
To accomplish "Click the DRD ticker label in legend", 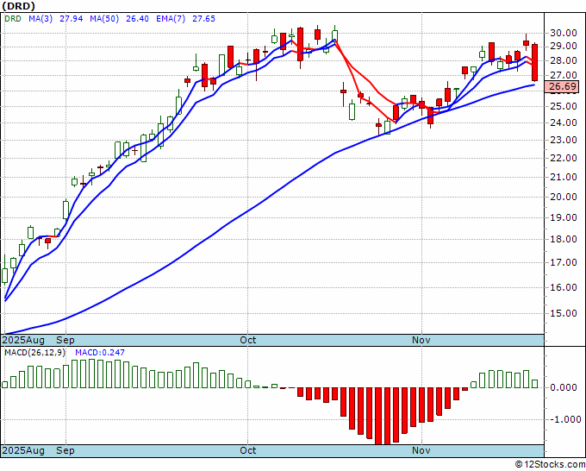I will click(13, 19).
